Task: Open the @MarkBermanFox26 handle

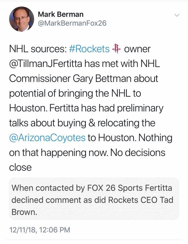Action: pyautogui.click(x=72, y=23)
